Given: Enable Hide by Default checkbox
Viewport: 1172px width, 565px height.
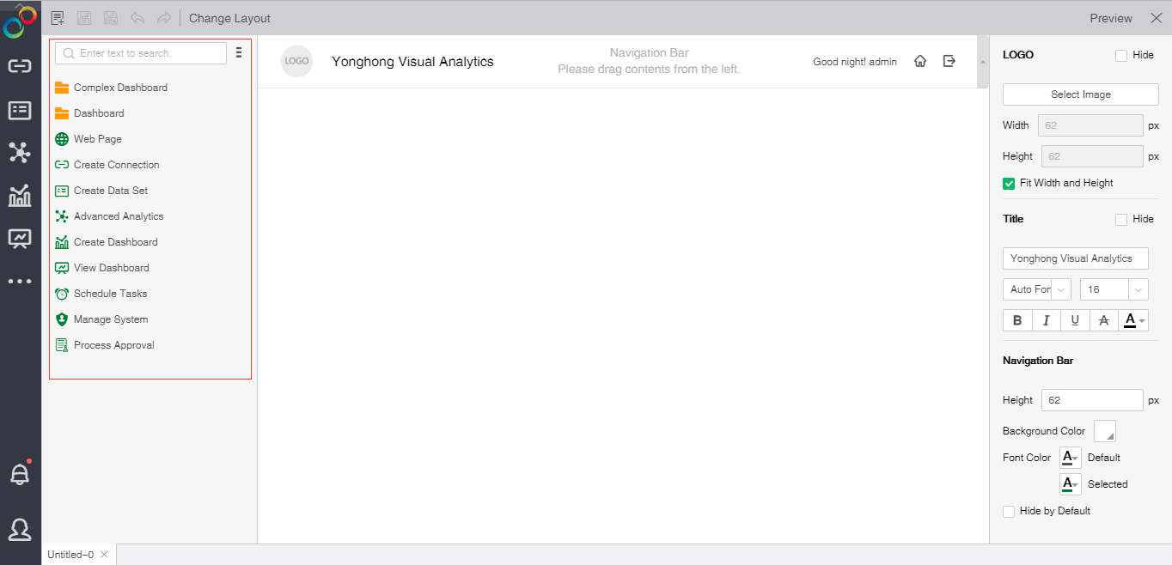Looking at the screenshot, I should point(1009,511).
